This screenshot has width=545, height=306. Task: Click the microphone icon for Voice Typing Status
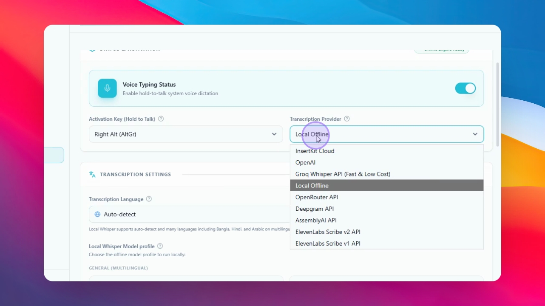pyautogui.click(x=107, y=88)
